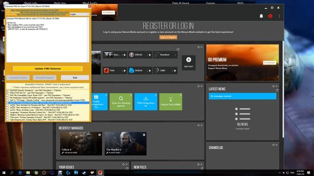Launch the Skyrim tool with its play arrow
The width and height of the screenshot is (314, 176).
[x=125, y=55]
